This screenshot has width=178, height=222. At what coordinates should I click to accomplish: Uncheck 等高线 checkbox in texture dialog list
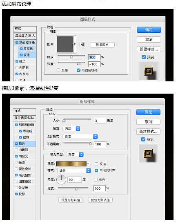click(21, 49)
